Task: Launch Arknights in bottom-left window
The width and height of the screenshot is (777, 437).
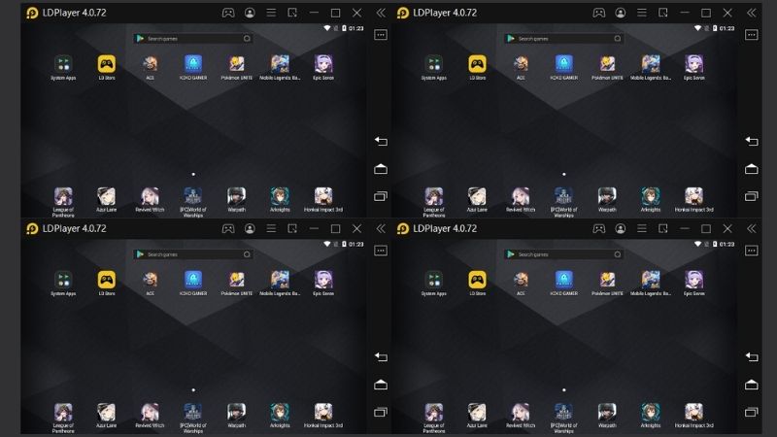Action: (280, 412)
